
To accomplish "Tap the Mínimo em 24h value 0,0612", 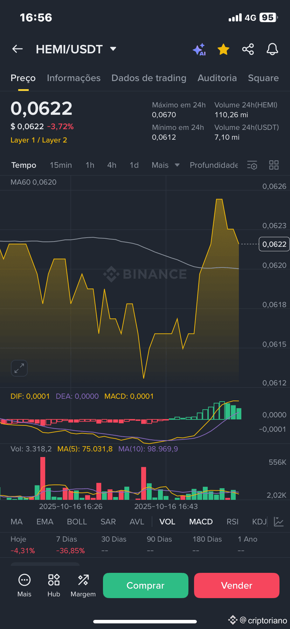I will (x=164, y=137).
